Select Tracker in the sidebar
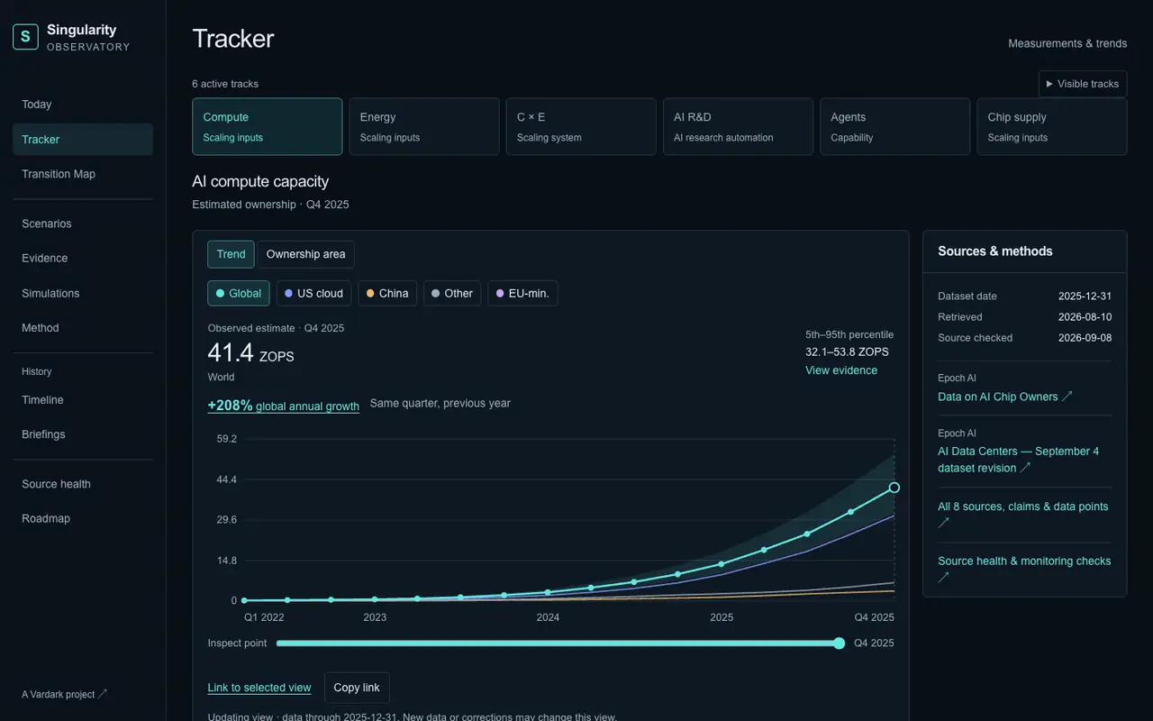 tap(83, 140)
